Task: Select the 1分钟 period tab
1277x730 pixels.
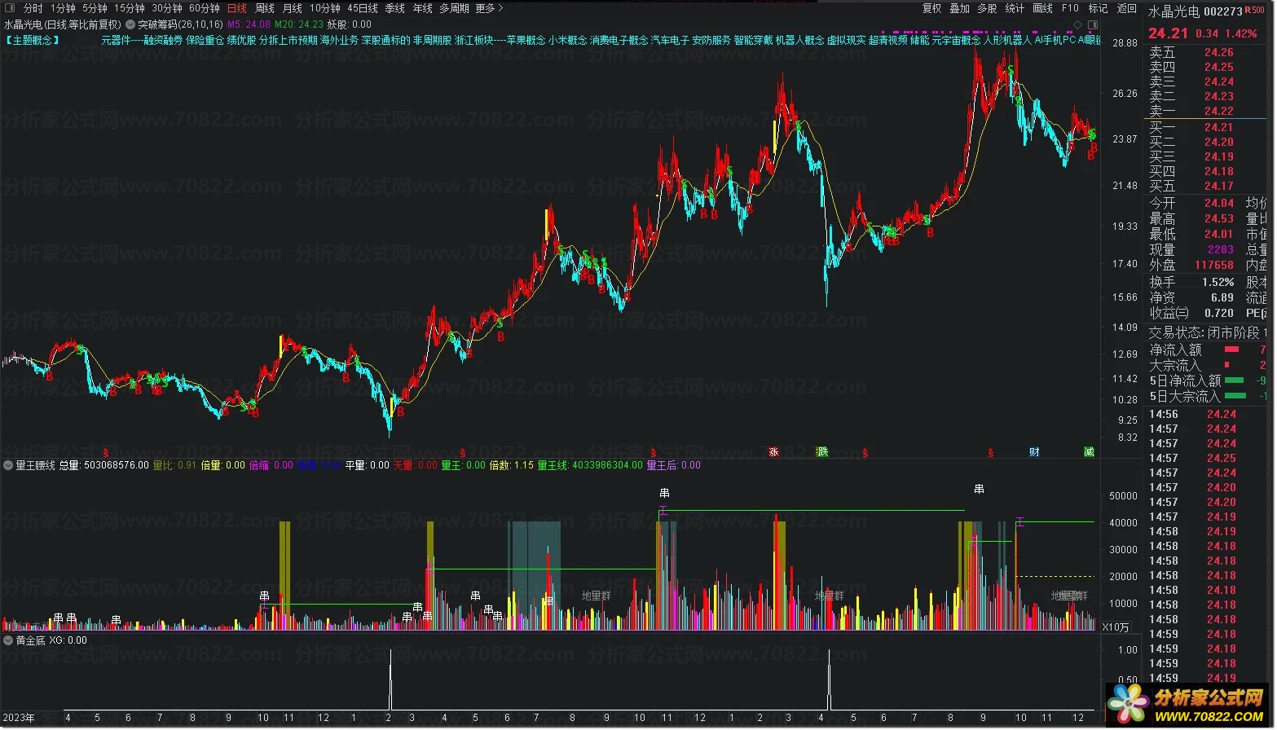Action: click(63, 8)
